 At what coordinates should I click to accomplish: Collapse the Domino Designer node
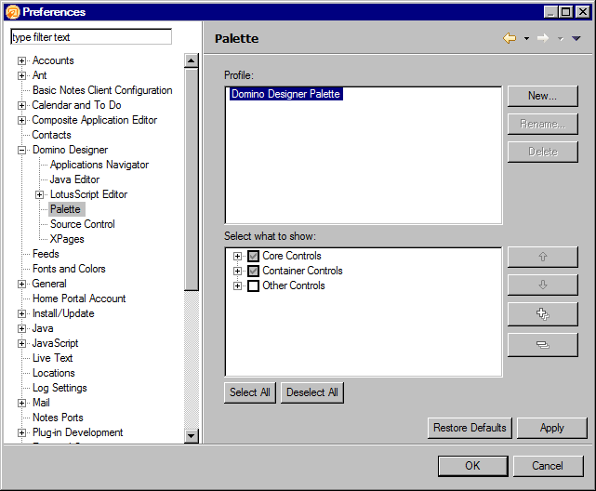[x=21, y=150]
